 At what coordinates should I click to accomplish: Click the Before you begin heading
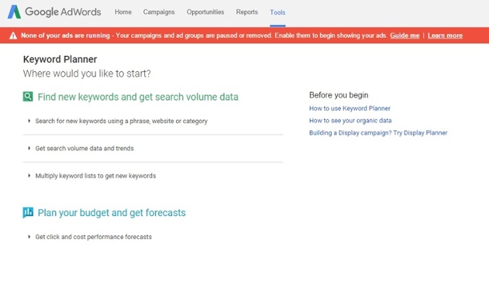[339, 95]
